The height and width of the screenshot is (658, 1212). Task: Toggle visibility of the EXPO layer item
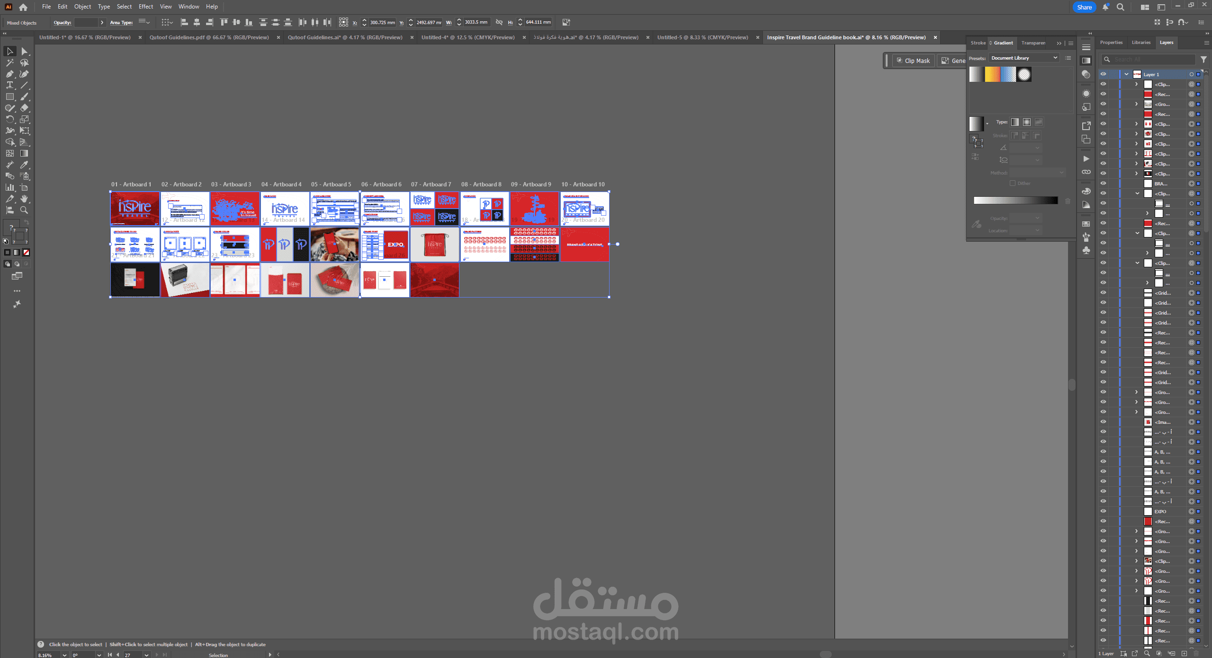[1103, 511]
